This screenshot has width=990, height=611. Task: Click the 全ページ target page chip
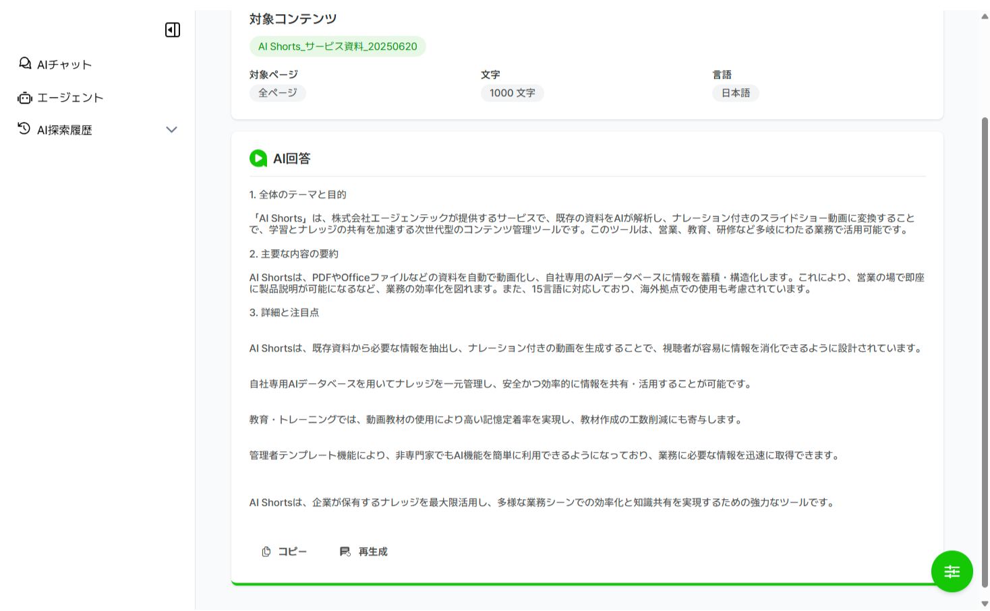coord(277,93)
